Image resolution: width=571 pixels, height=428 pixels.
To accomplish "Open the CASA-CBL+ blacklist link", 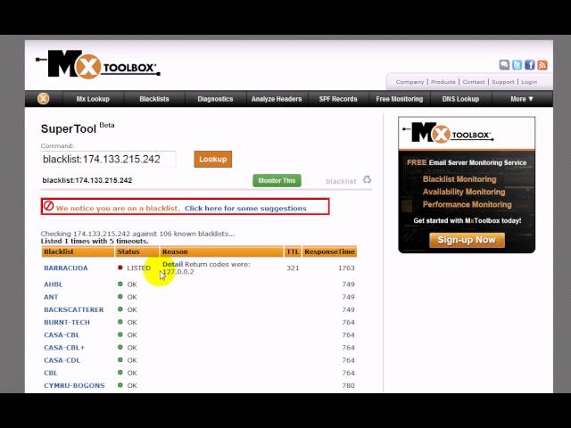I will coord(64,348).
